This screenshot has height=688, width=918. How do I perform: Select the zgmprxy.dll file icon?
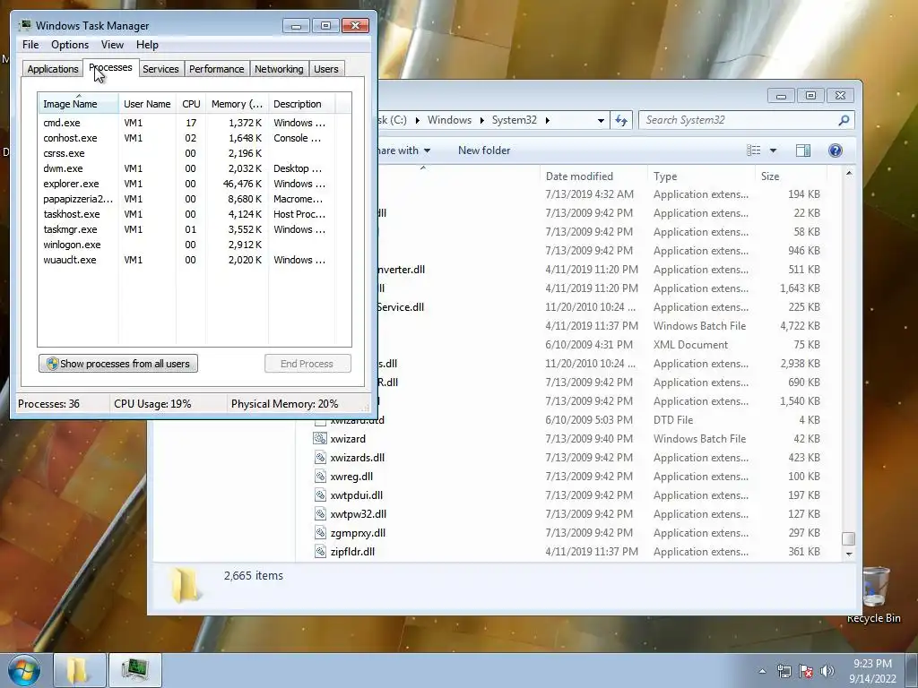[320, 532]
